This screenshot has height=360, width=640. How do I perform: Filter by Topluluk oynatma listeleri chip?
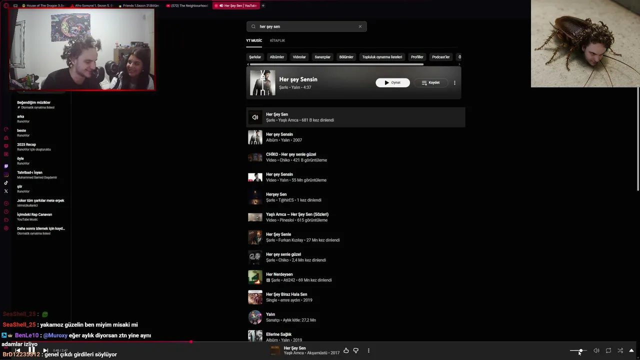tap(382, 57)
